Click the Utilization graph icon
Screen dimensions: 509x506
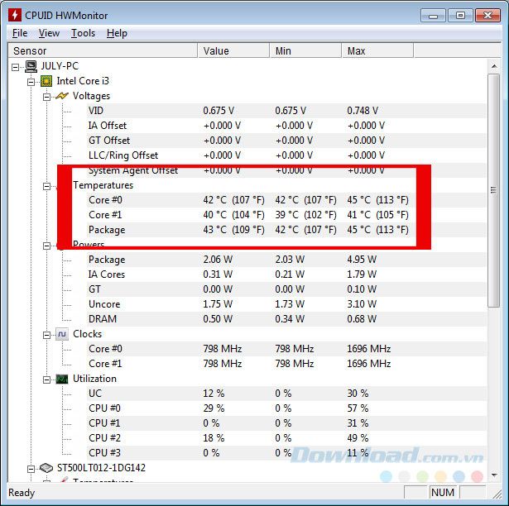[62, 379]
